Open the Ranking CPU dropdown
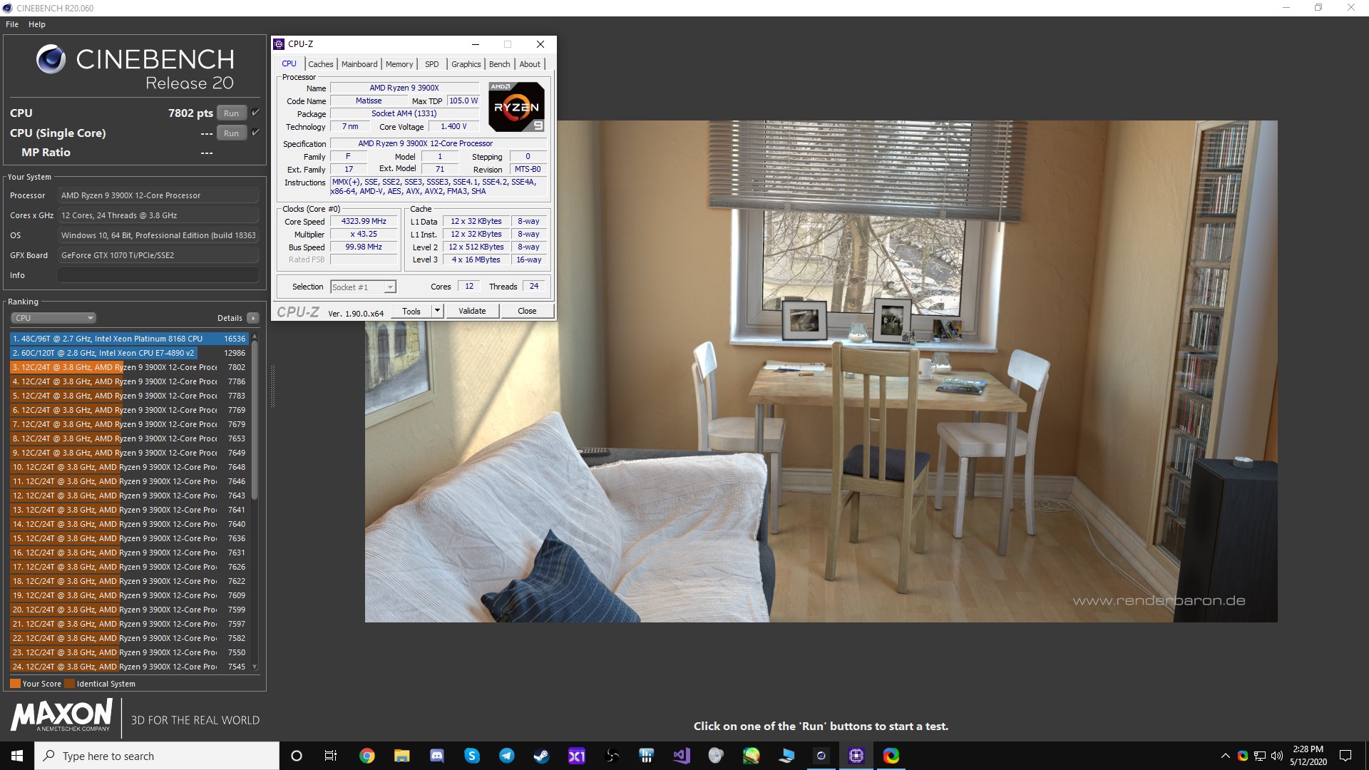The image size is (1369, 770). click(x=53, y=318)
